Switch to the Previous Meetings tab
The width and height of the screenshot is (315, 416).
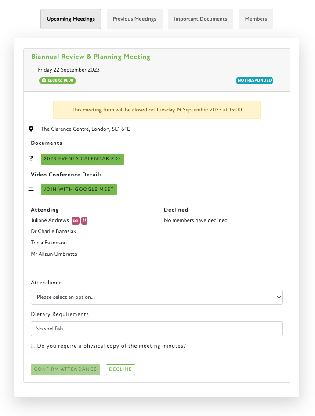(134, 19)
